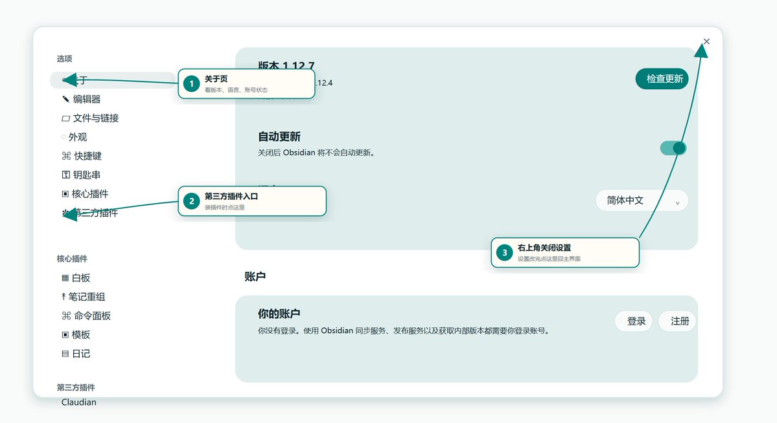Click the lined icon beside 日记
This screenshot has width=777, height=423.
point(65,354)
